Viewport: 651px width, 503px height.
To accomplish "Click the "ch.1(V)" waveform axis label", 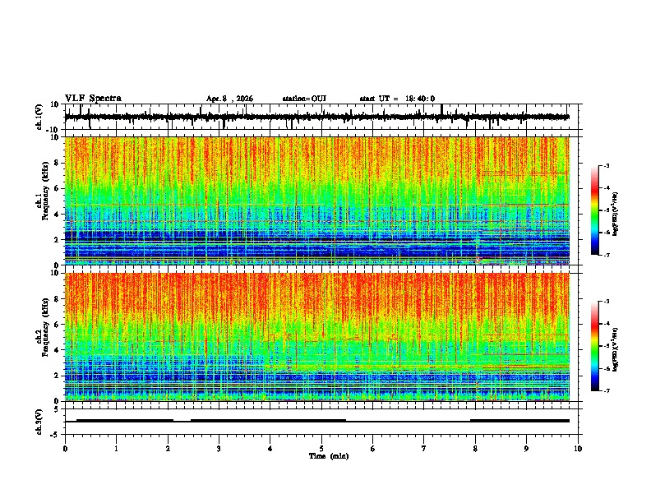I will point(39,117).
